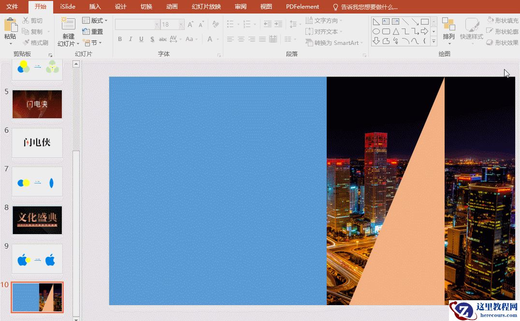The width and height of the screenshot is (520, 321).
Task: Open the Slide Show (幻灯片放映) tab
Action: click(206, 7)
